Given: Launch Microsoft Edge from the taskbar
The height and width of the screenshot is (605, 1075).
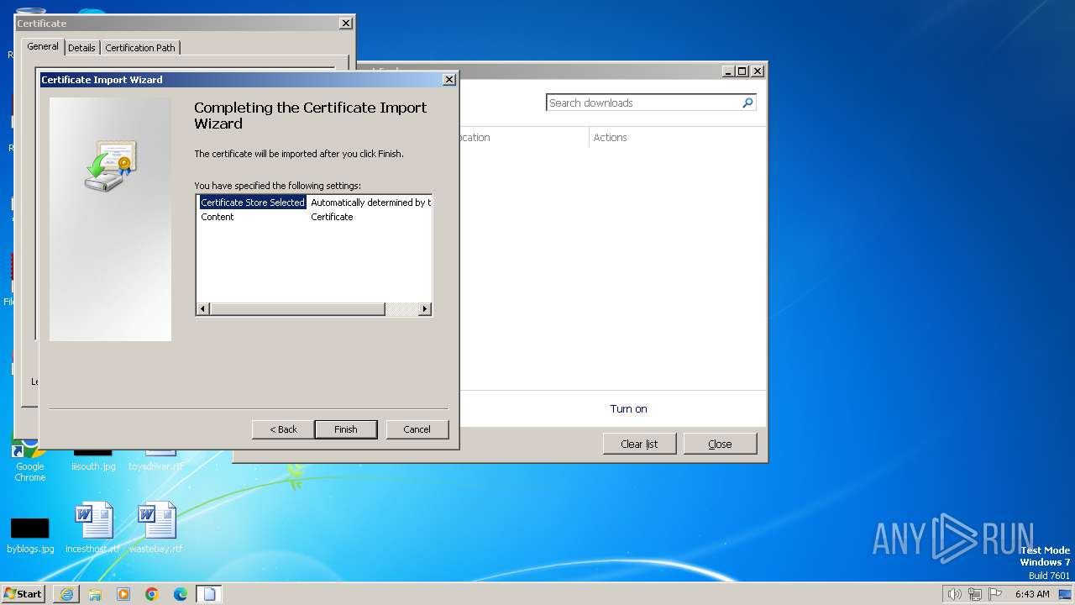Looking at the screenshot, I should pyautogui.click(x=181, y=594).
